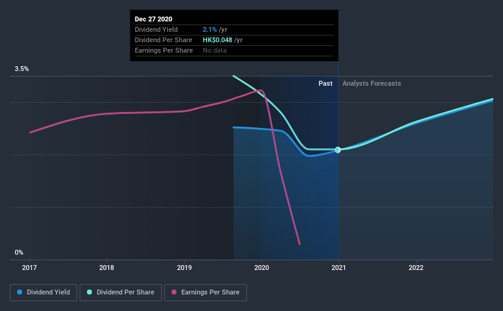Click the Dec 27 2020 tooltip date

(x=153, y=19)
